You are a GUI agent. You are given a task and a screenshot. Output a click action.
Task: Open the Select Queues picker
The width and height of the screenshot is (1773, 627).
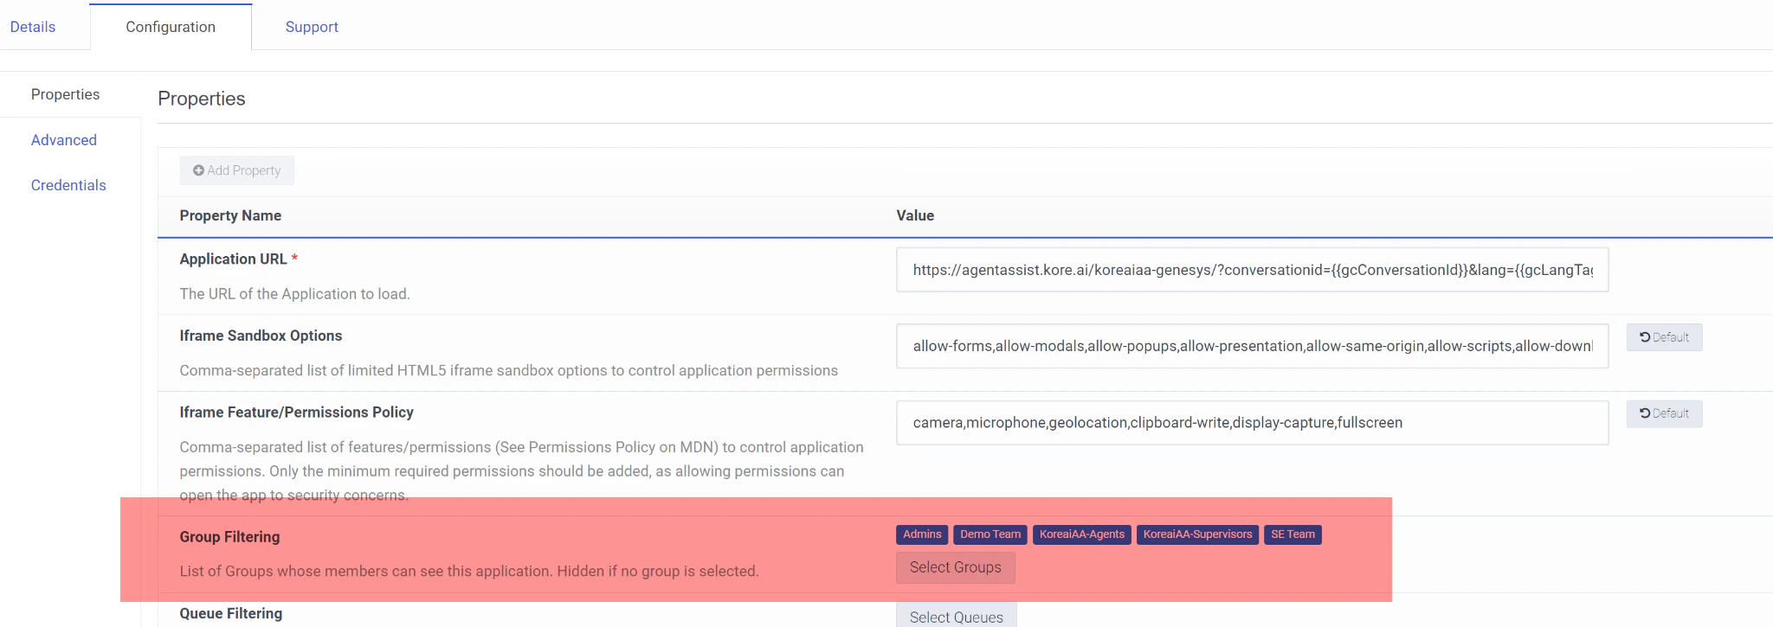click(x=956, y=616)
